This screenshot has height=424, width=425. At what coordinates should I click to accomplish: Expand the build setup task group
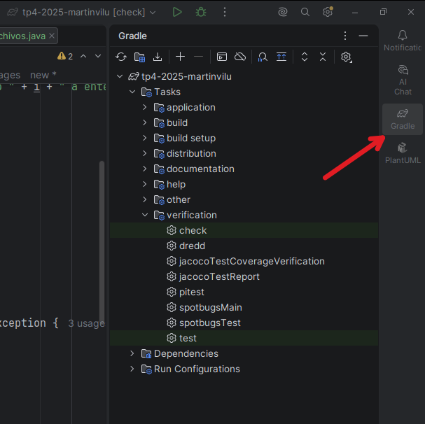(x=145, y=138)
